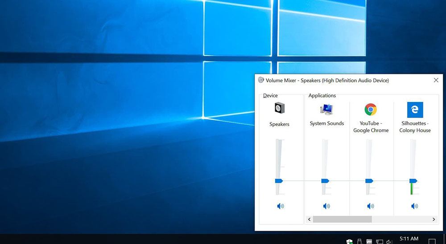The height and width of the screenshot is (244, 446).
Task: Click the Speakers volume slider handle
Action: click(x=279, y=181)
